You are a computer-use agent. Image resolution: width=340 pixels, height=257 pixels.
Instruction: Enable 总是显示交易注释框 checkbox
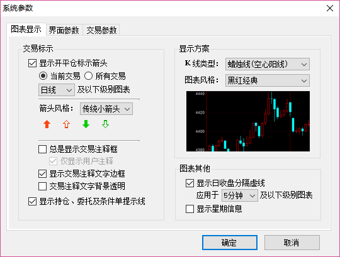43,149
